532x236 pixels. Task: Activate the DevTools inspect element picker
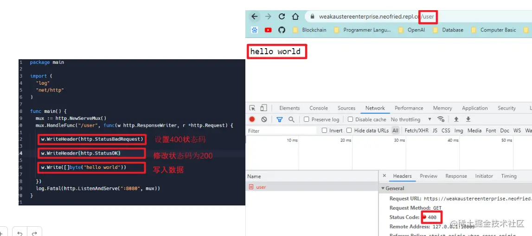point(252,108)
